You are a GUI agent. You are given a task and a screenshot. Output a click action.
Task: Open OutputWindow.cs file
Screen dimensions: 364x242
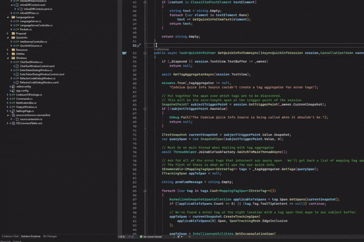26,107
